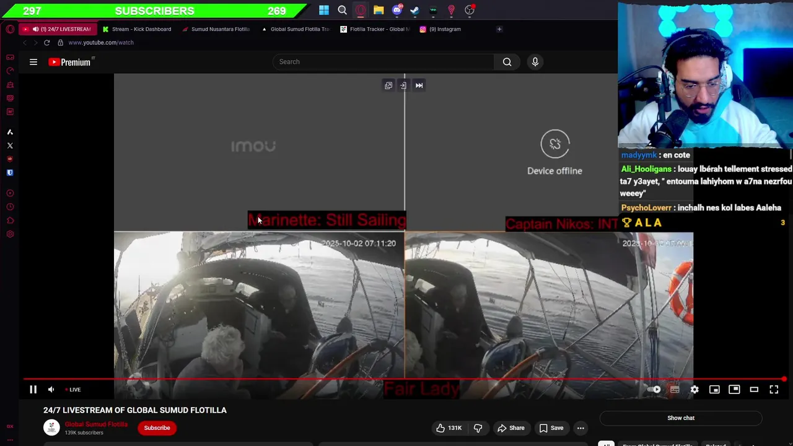Viewport: 793px width, 446px height.
Task: Open the YouTube hamburger guide menu
Action: click(x=33, y=62)
